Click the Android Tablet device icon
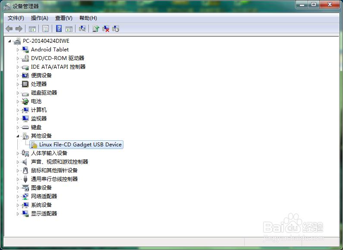The height and width of the screenshot is (250, 343). coord(25,50)
